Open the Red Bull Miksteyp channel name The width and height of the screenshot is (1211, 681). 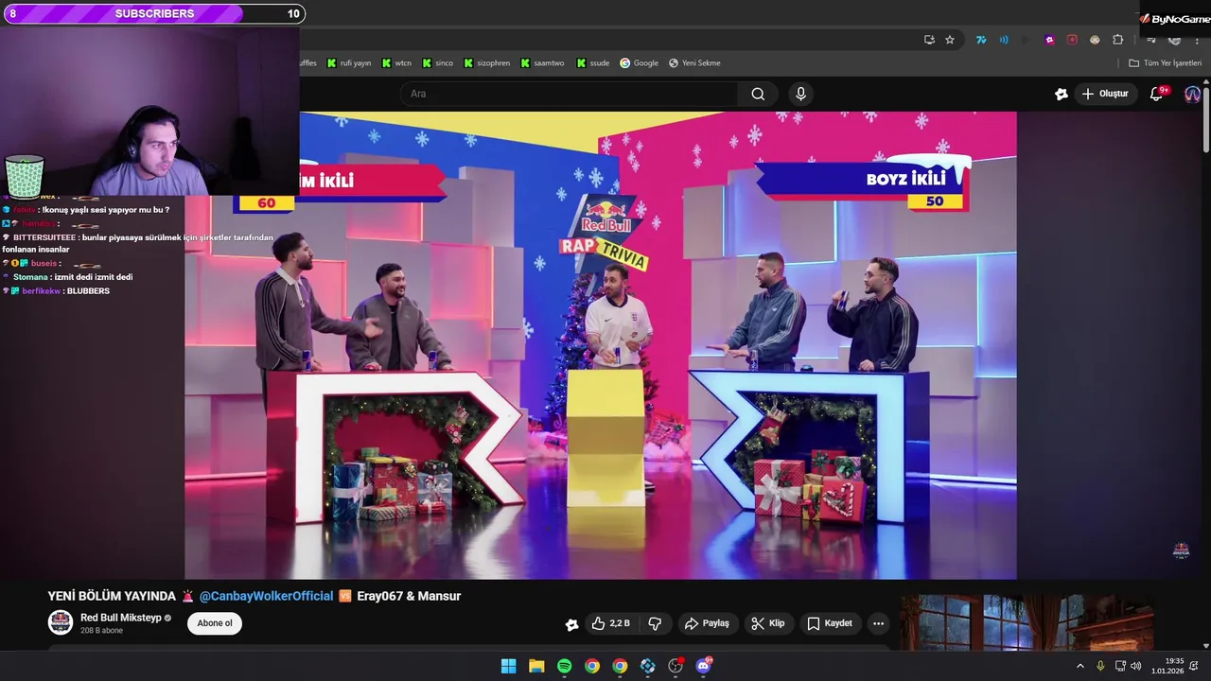click(x=120, y=618)
